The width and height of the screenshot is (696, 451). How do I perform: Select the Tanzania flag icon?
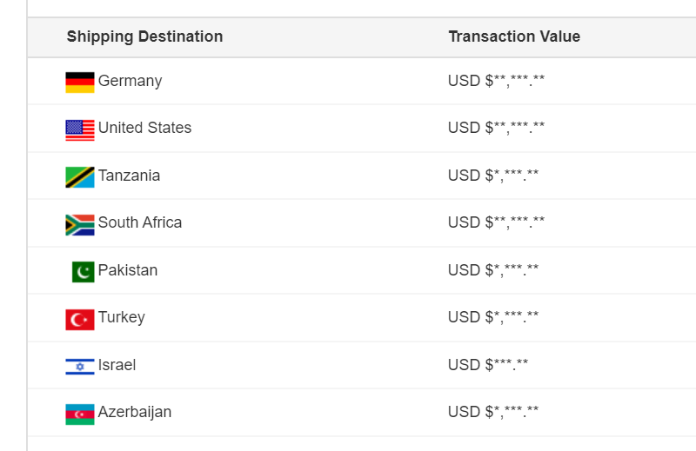point(80,177)
